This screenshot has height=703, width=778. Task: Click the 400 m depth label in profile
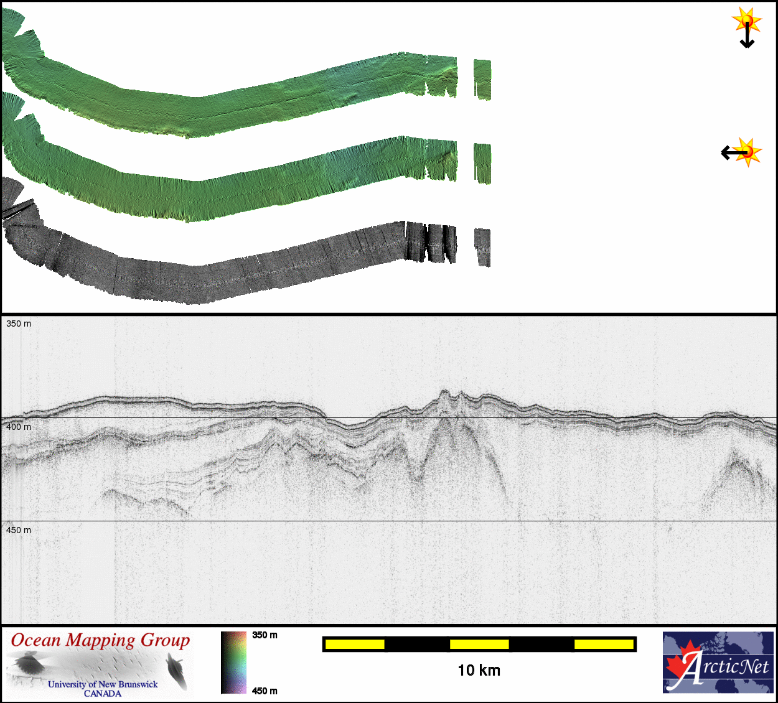click(x=19, y=427)
